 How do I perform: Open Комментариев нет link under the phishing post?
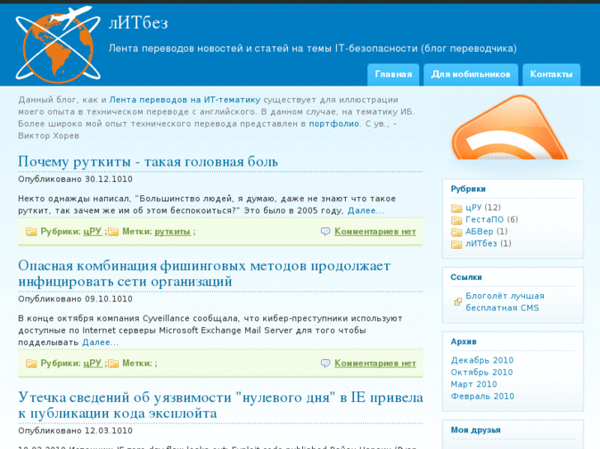375,363
